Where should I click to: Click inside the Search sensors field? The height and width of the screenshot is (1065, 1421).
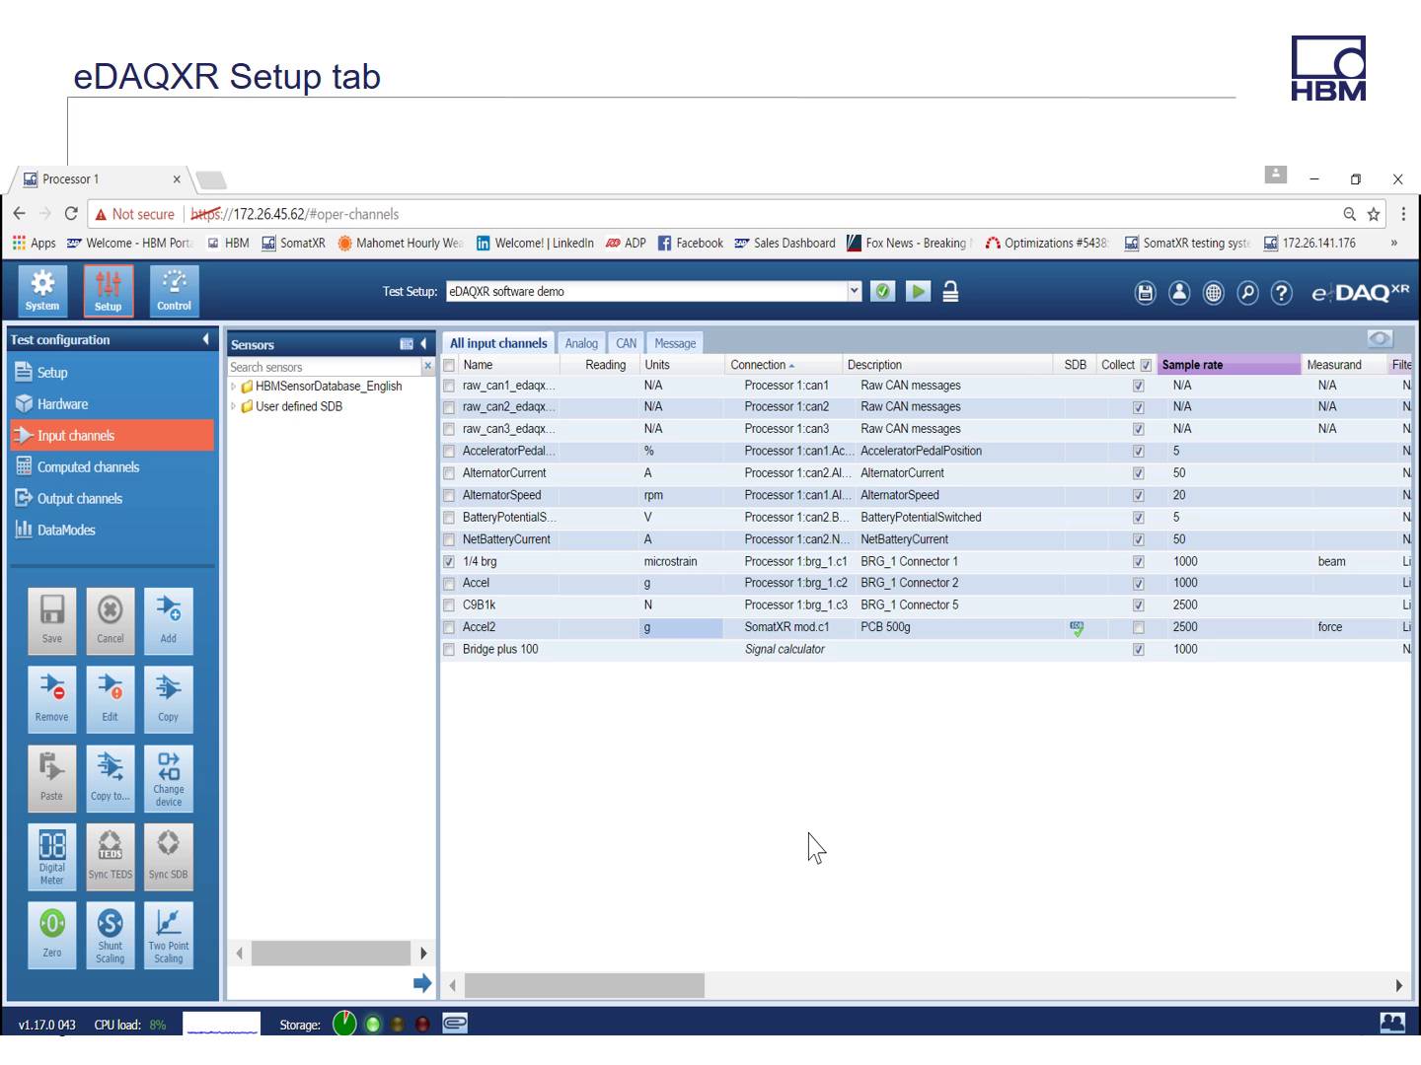(326, 367)
